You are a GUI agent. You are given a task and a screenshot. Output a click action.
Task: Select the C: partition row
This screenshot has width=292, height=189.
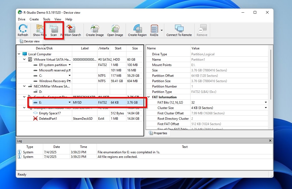pos(80,76)
